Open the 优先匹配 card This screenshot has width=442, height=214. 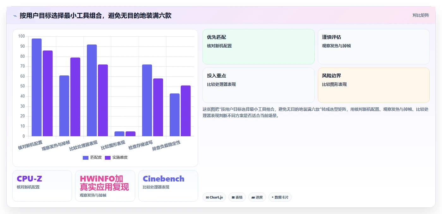point(258,47)
